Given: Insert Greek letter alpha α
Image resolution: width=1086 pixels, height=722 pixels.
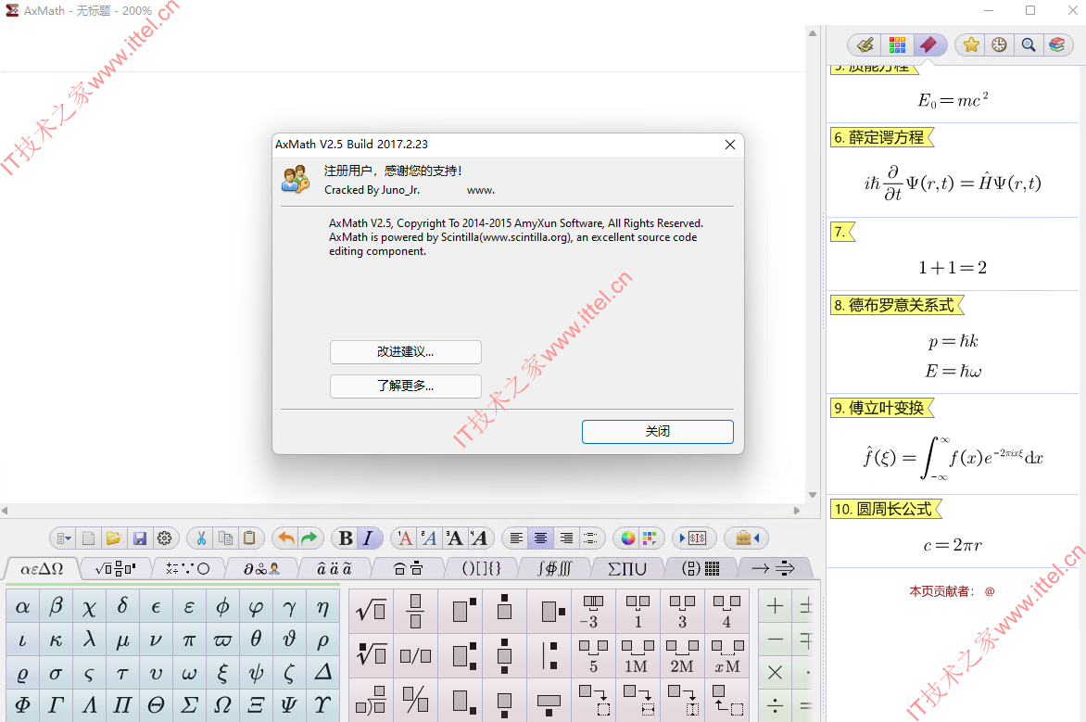Looking at the screenshot, I should 23,607.
